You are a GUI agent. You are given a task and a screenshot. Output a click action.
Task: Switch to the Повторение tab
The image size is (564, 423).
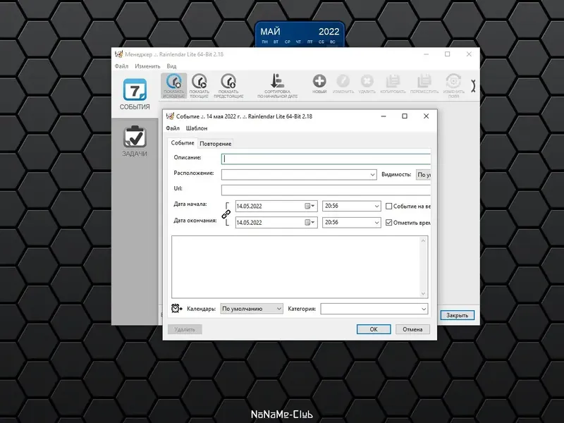tap(216, 144)
